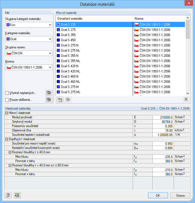The width and height of the screenshot is (195, 203).
Task: Enable Včetně neplatných checkbox
Action: 7,93
